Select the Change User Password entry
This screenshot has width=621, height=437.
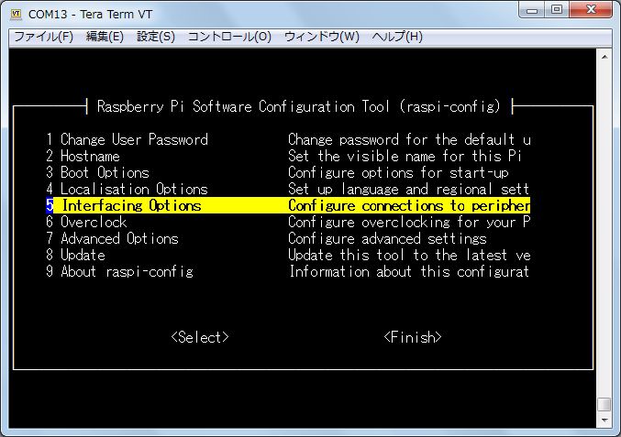point(128,140)
